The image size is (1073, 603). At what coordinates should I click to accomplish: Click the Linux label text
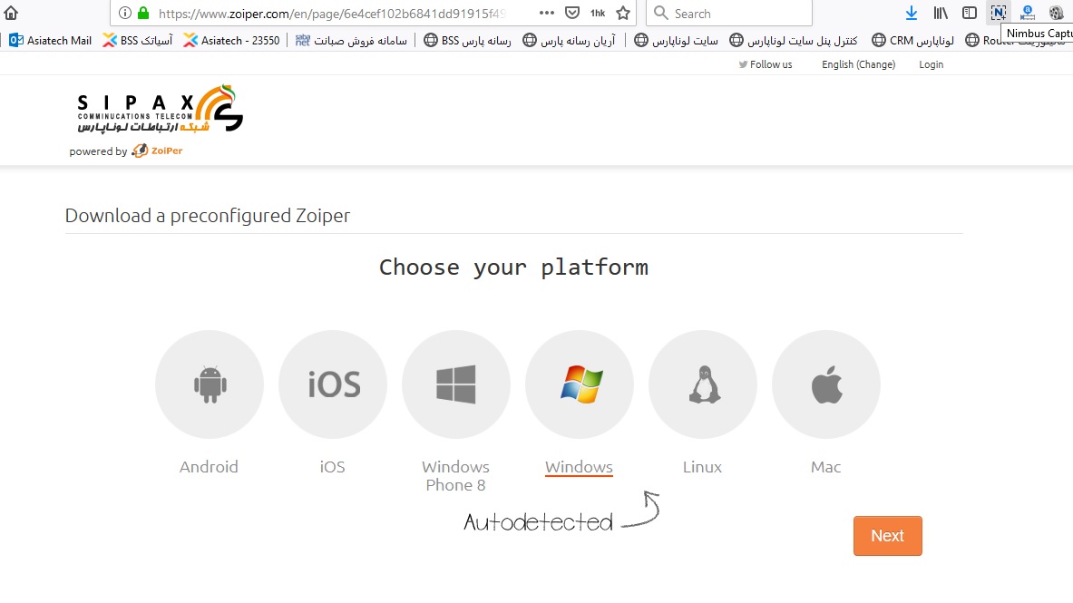tap(702, 467)
